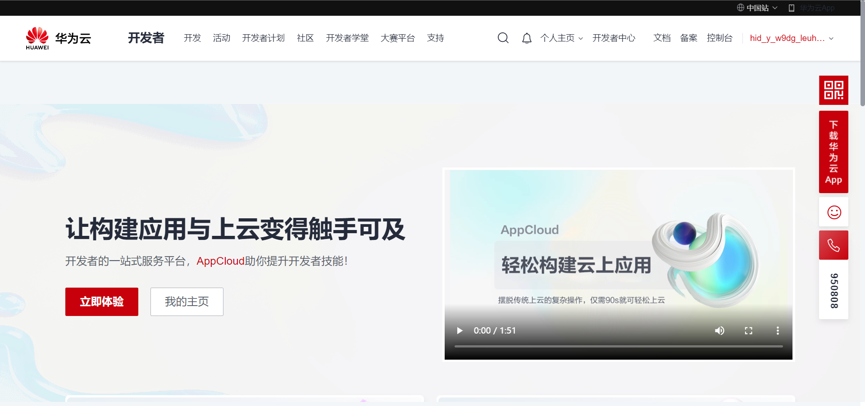Open the 社区 menu
Image resolution: width=865 pixels, height=406 pixels.
tap(305, 38)
